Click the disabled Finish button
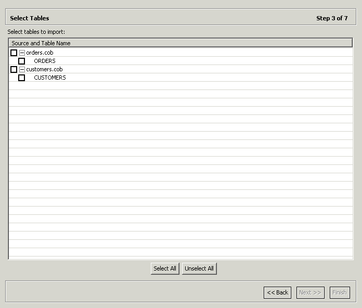Image resolution: width=362 pixels, height=308 pixels. coord(340,292)
